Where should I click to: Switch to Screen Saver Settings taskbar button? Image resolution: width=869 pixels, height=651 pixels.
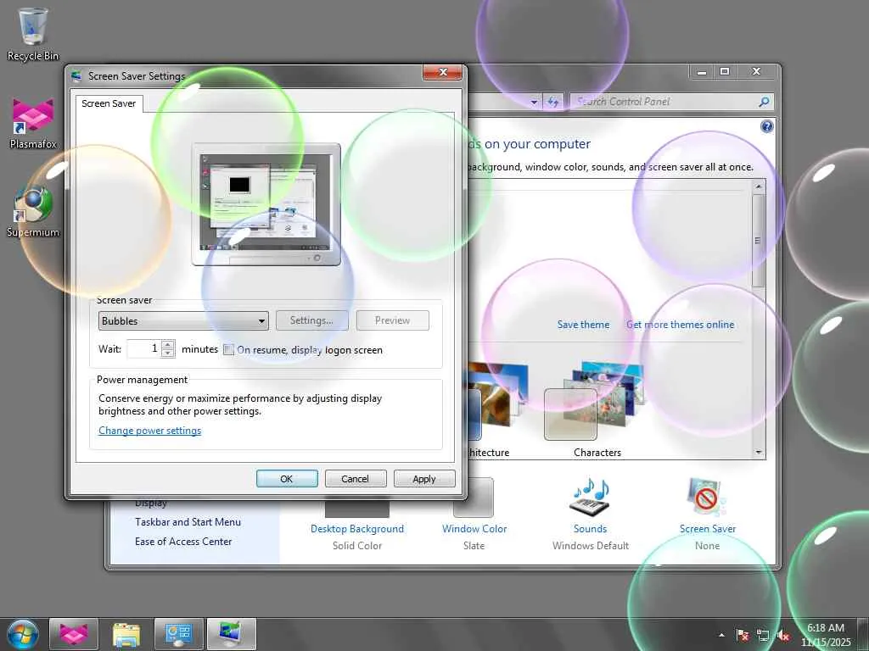[x=231, y=634]
